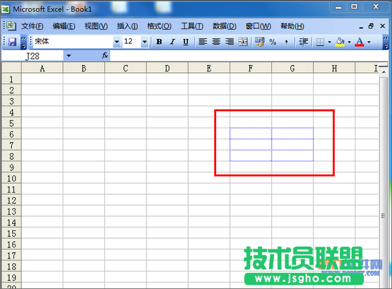Click the Select All corner button
The width and height of the screenshot is (392, 289).
[11, 68]
